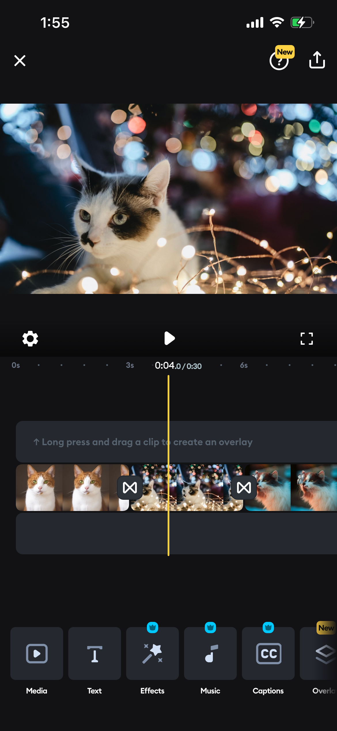Tap the battery charging status icon
This screenshot has height=731, width=337.
(302, 23)
